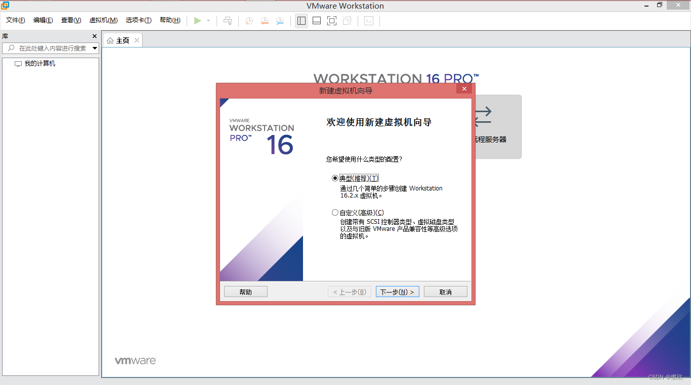Click the Unity mode icon
Viewport: 691px width, 385px height.
point(347,21)
